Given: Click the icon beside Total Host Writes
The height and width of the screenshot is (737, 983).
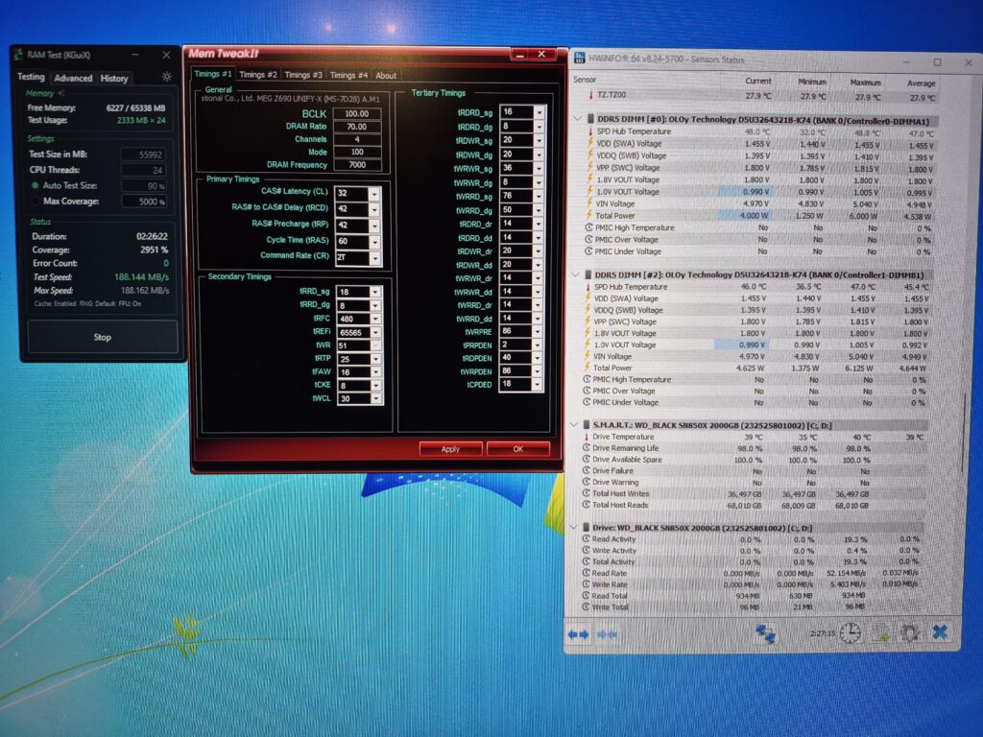Looking at the screenshot, I should coord(587,493).
